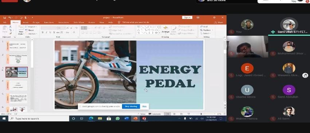Image resolution: width=310 pixels, height=133 pixels.
Task: Toggle the Comments pane in status bar
Action: (x=154, y=114)
